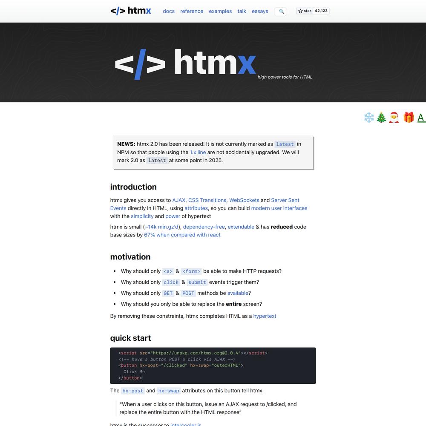Click the gift box emoji
This screenshot has height=426, width=426.
(x=409, y=118)
